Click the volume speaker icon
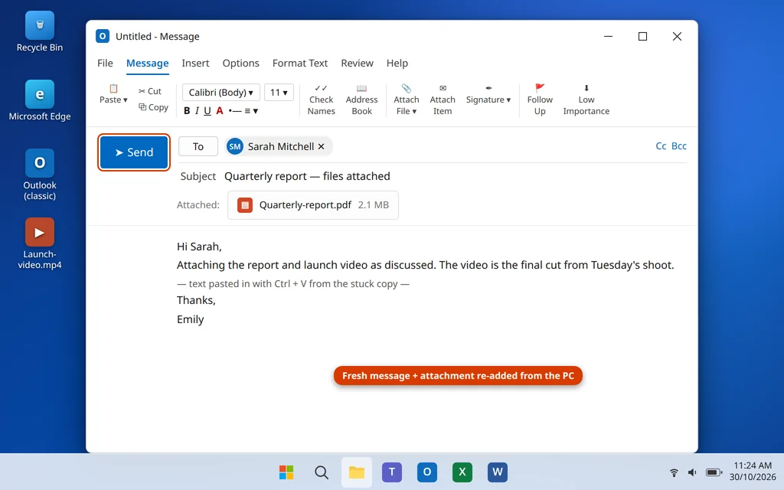The image size is (784, 490). [692, 472]
